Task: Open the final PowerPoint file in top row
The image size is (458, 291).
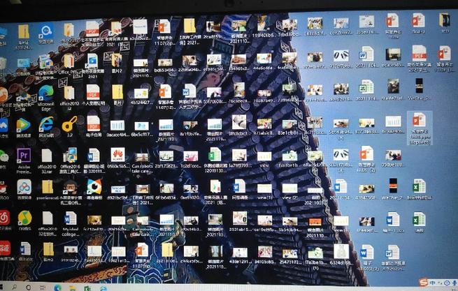Action: (418, 20)
